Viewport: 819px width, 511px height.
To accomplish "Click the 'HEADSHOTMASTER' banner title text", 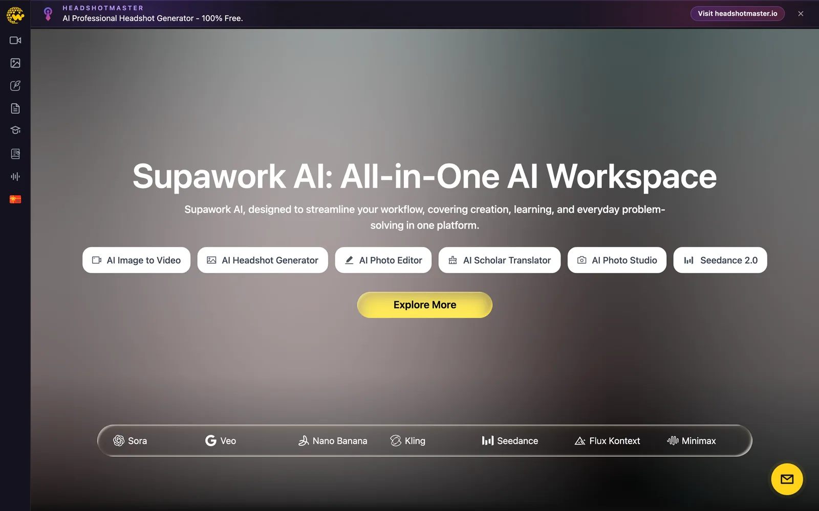I will click(x=103, y=8).
